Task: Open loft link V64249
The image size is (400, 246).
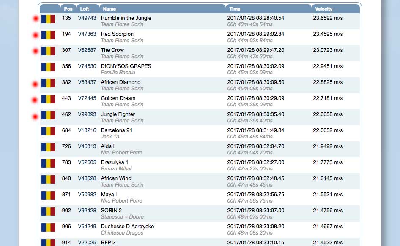Action: point(87,227)
